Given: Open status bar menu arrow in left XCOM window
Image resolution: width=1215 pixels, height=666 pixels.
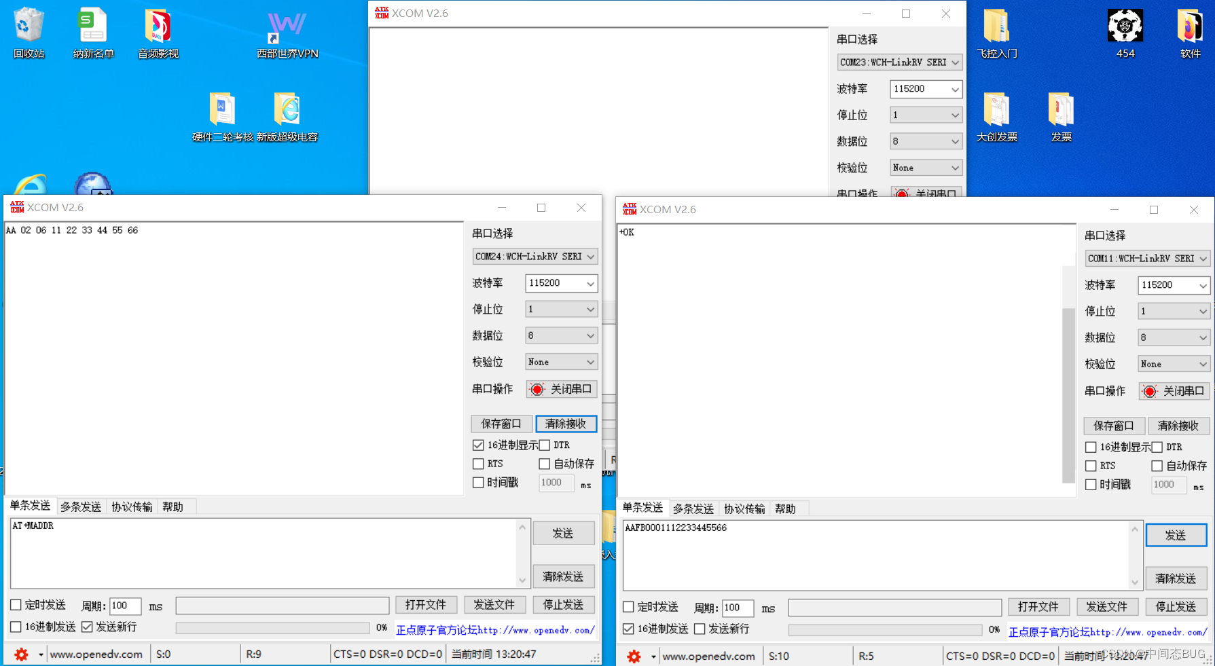Looking at the screenshot, I should pos(41,655).
